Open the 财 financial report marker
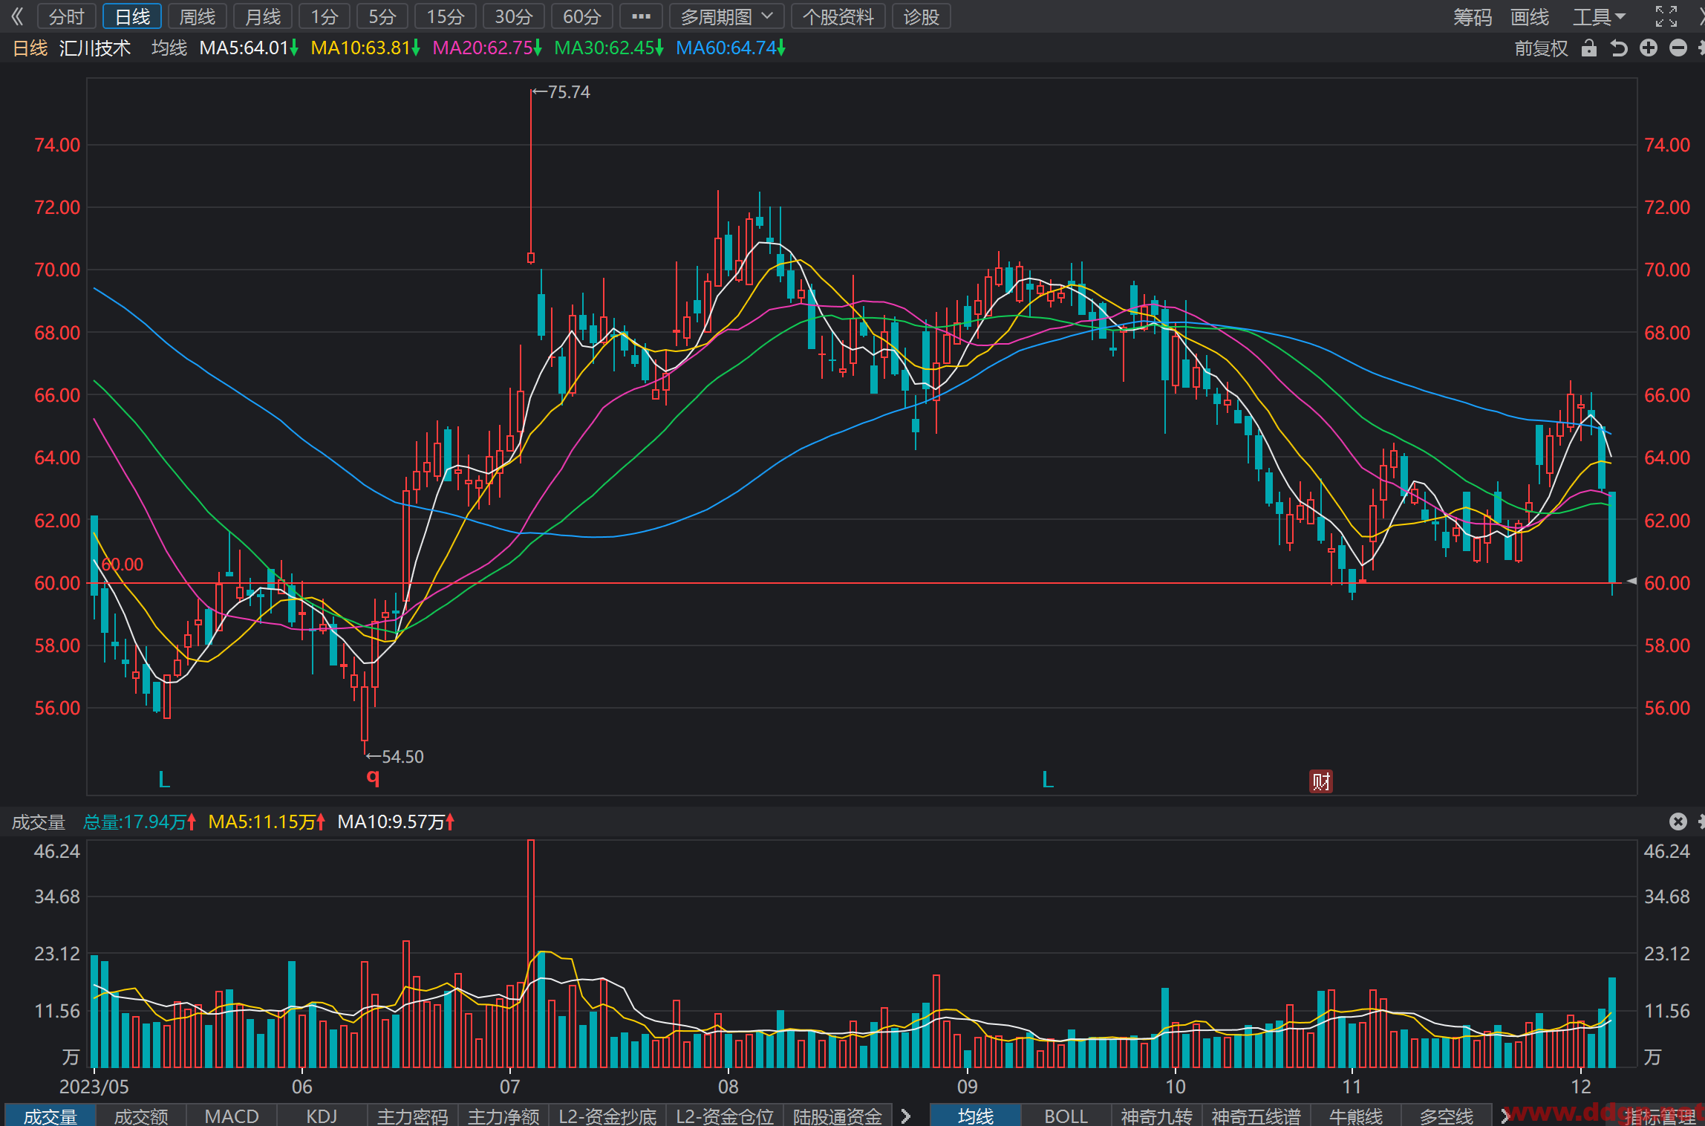 click(x=1321, y=781)
